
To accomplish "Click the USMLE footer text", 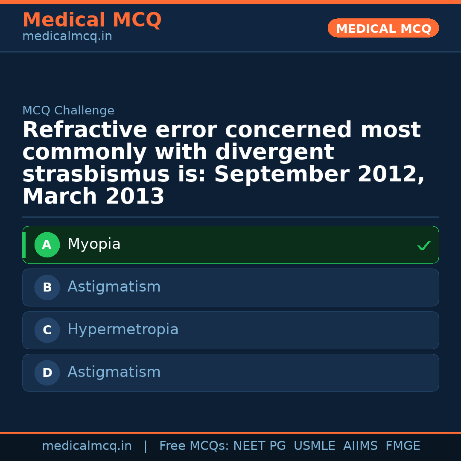I will (x=314, y=446).
